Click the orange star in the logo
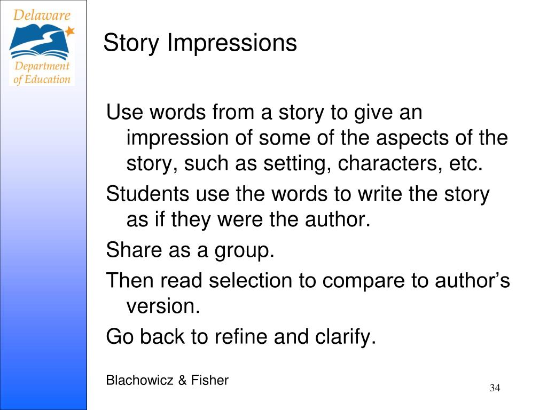Viewport: 547px width, 410px height. pos(70,31)
